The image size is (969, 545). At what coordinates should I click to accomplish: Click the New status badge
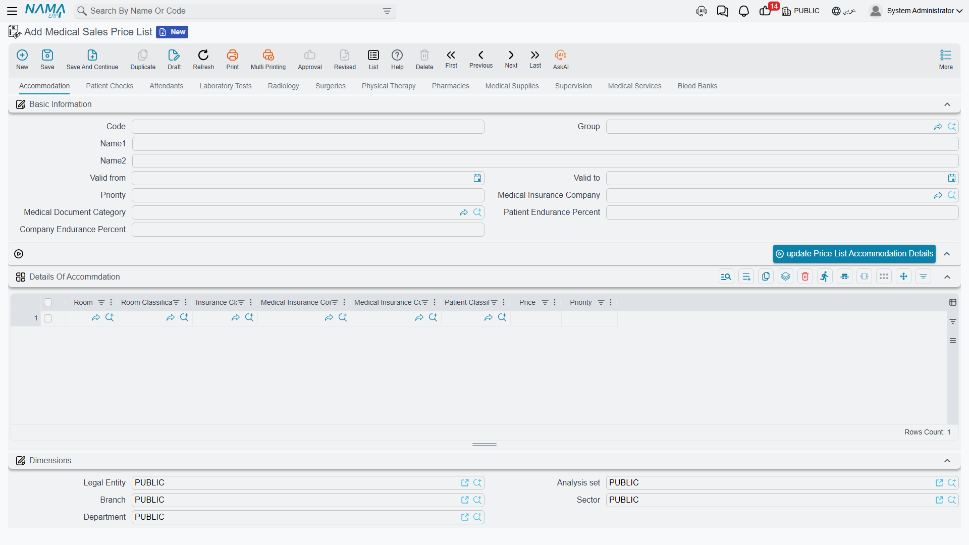(x=172, y=32)
